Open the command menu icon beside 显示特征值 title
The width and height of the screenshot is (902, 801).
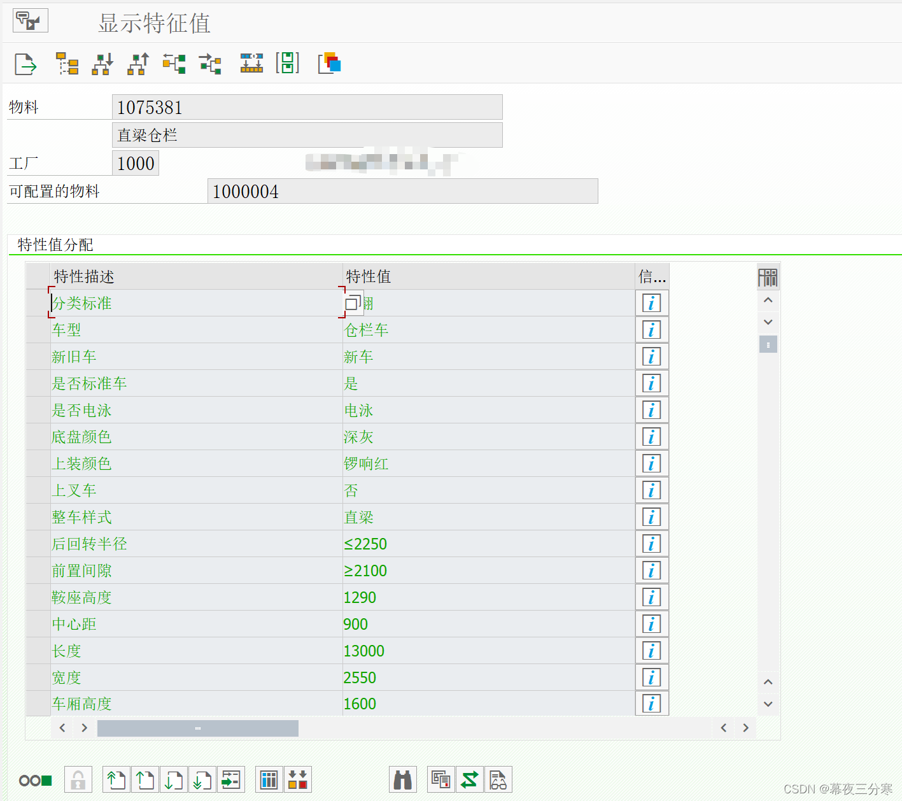[30, 21]
